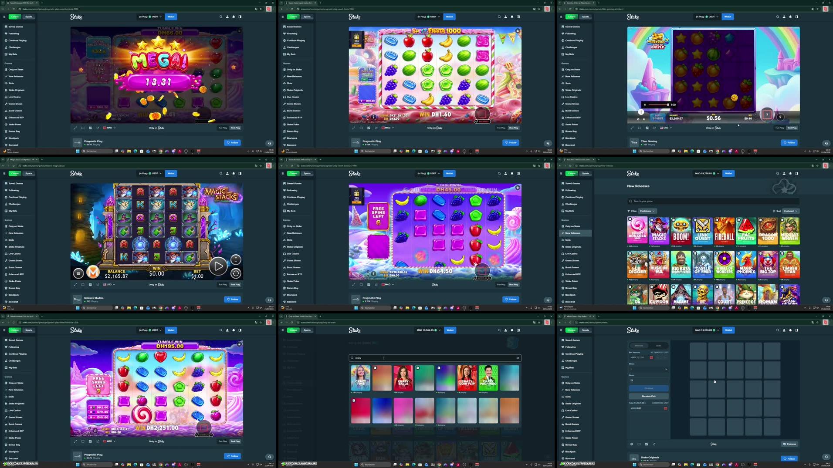This screenshot has width=833, height=468.
Task: Open Crazy Time thumbnail in crazy search results
Action: coord(361,378)
